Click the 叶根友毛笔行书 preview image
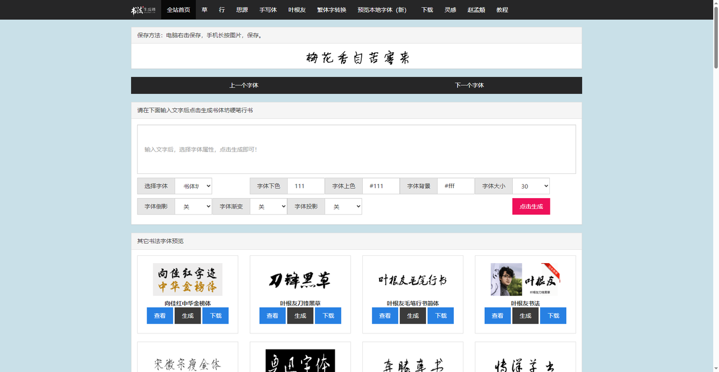 (x=413, y=279)
